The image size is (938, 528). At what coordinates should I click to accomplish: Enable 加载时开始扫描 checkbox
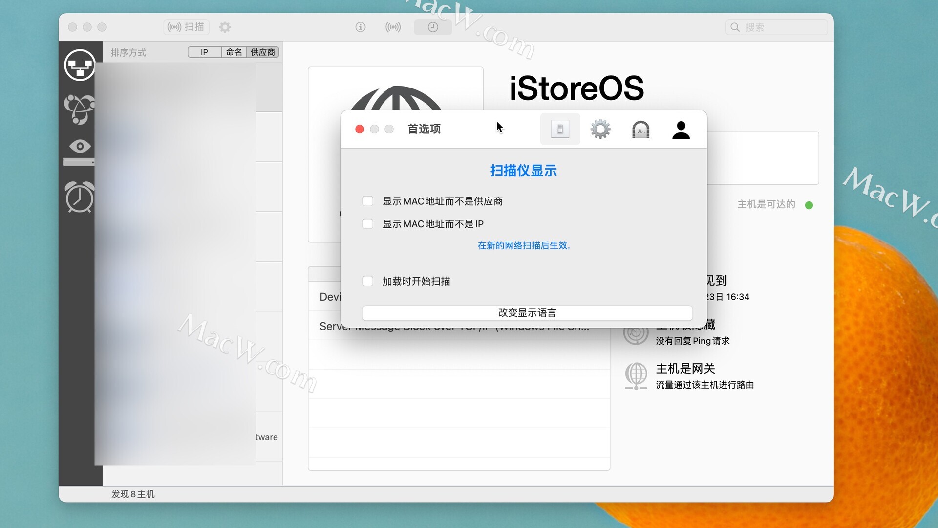point(368,281)
